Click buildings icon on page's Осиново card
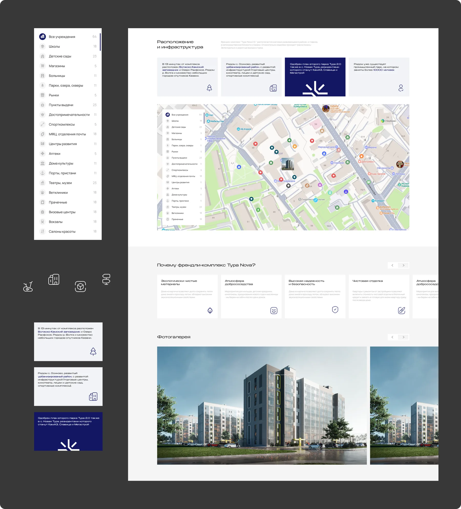This screenshot has height=509, width=461. (x=273, y=88)
